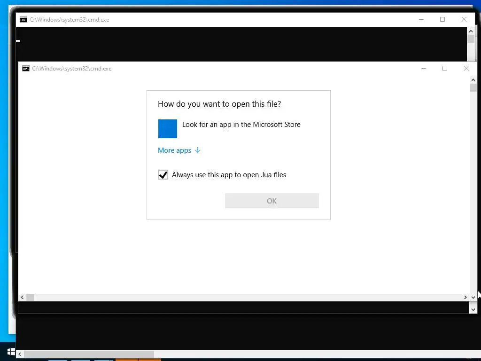481x361 pixels.
Task: Click back window vertical scrollbar up arrow
Action: tap(471, 31)
